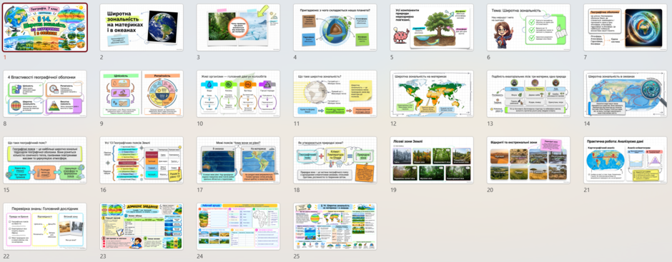The image size is (672, 262).
Task: Select slide 8 '4 Властивості географічної оболонки'
Action: 45,94
